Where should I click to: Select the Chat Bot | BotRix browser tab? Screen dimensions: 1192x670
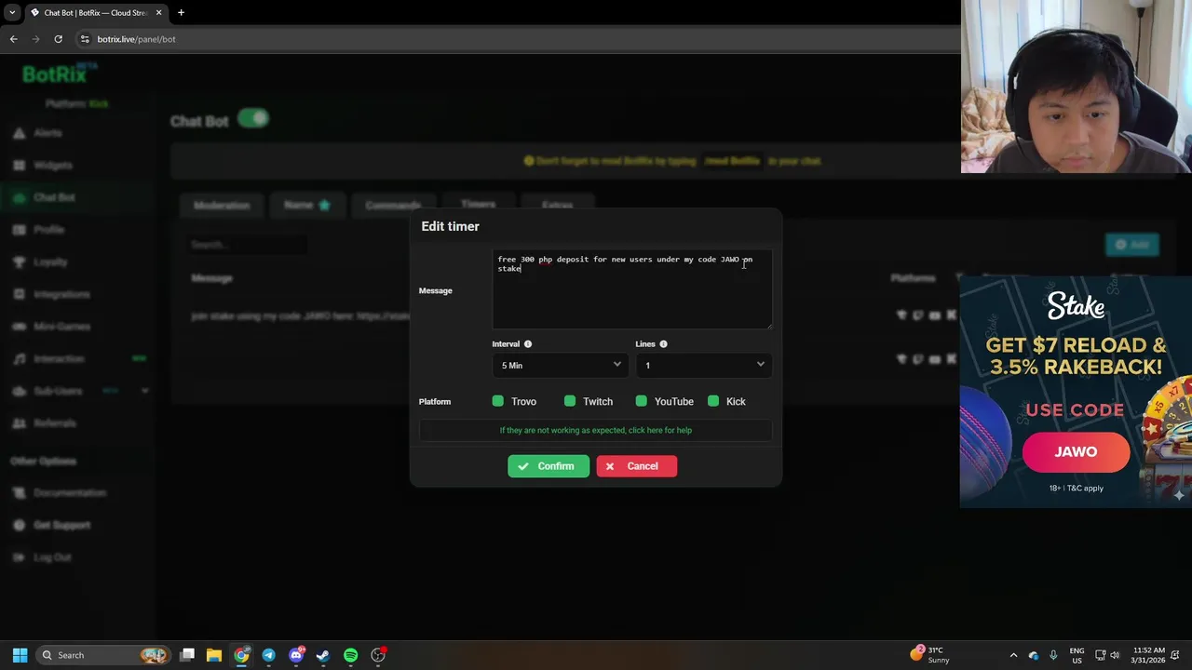point(95,13)
